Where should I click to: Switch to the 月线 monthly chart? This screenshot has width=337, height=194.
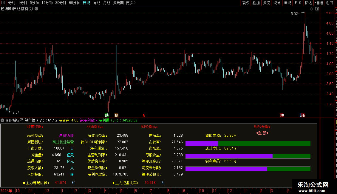point(106,3)
